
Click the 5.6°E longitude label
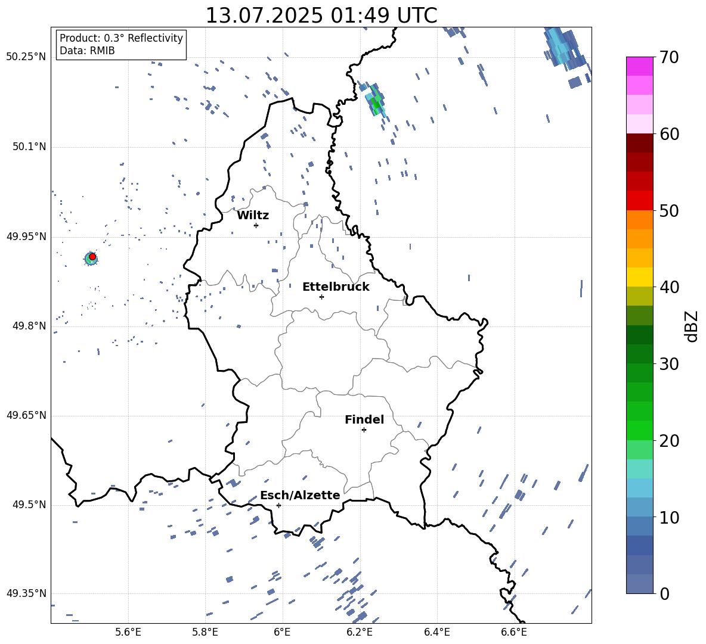[128, 632]
